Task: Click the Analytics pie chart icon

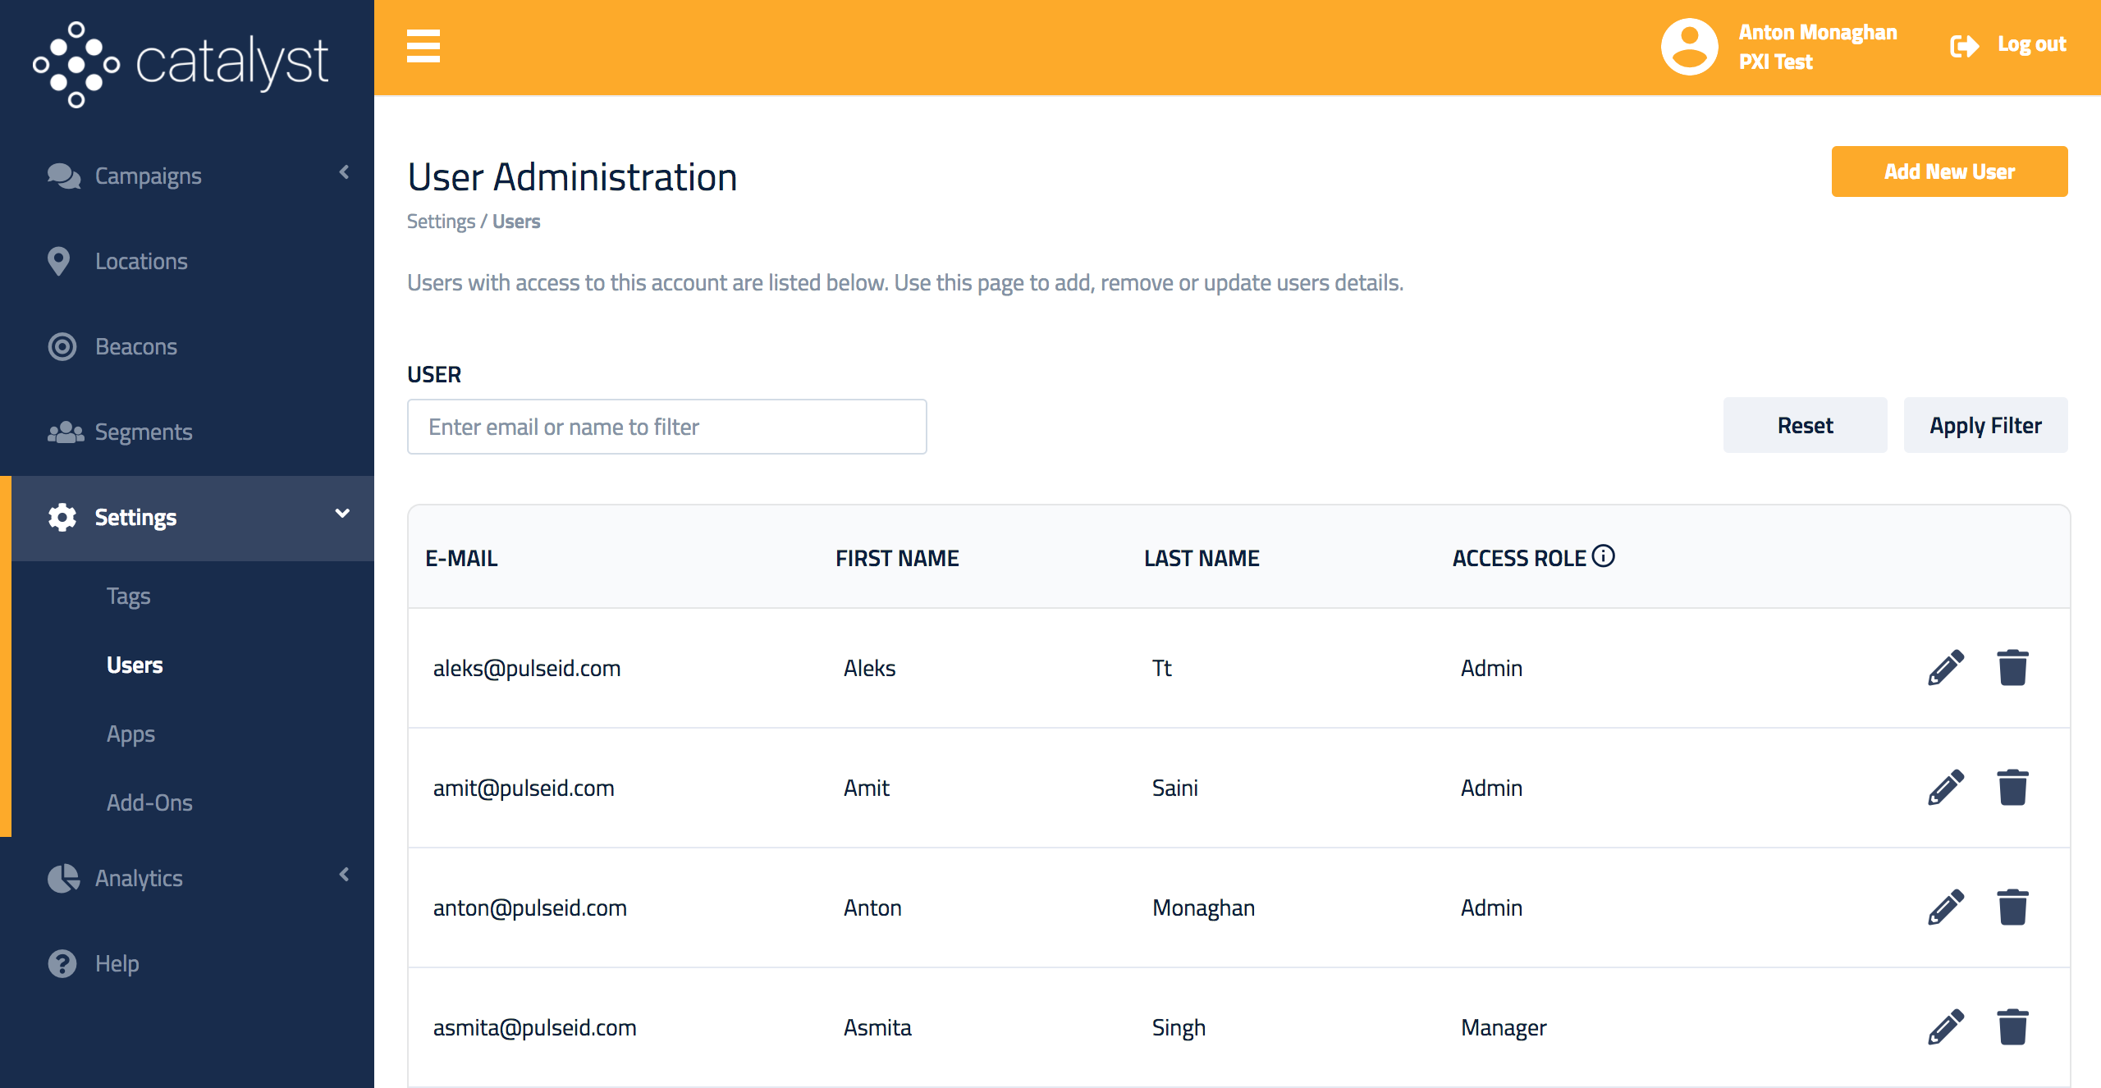Action: click(x=63, y=878)
